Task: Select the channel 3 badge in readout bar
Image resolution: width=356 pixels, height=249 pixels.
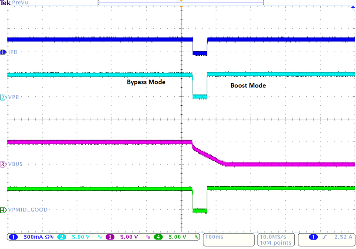Action: [x=110, y=237]
